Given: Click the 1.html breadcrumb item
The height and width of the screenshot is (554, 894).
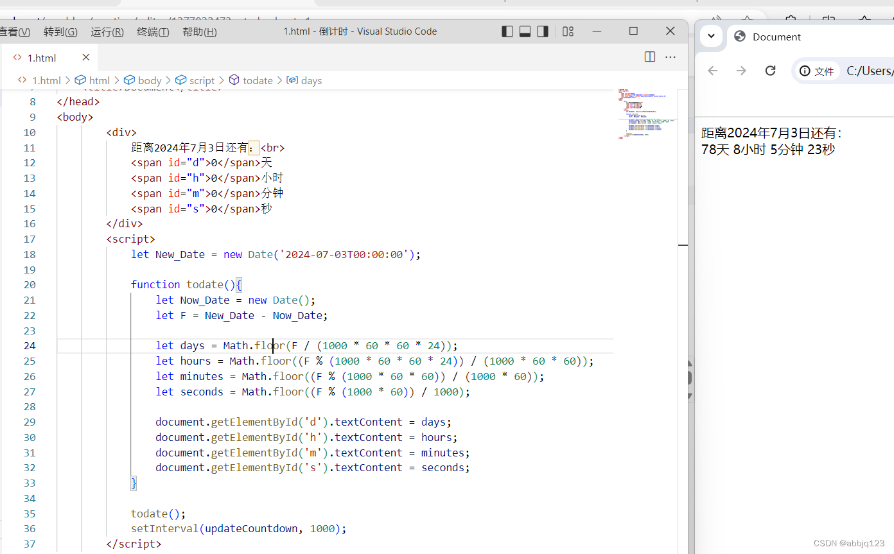Looking at the screenshot, I should [x=39, y=80].
